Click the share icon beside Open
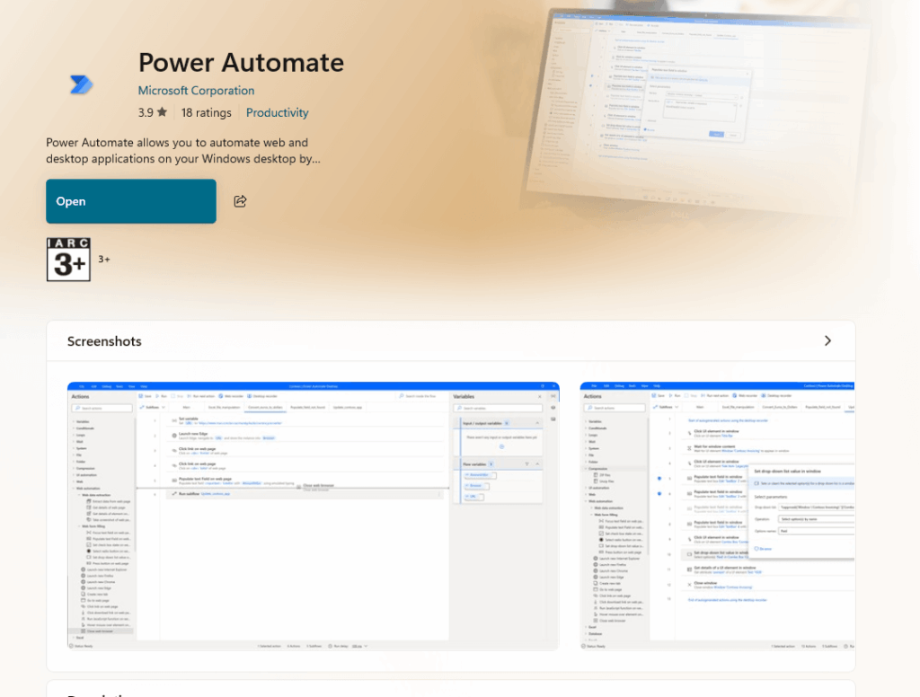Viewport: 920px width, 697px height. tap(240, 201)
